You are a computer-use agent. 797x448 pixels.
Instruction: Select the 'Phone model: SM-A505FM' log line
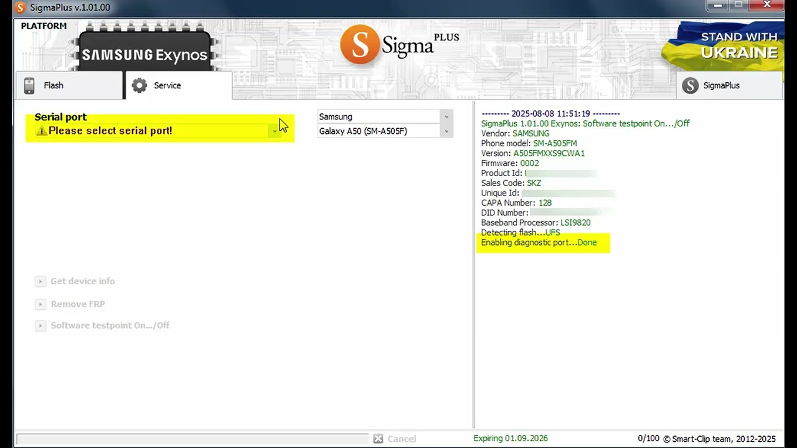pos(529,143)
